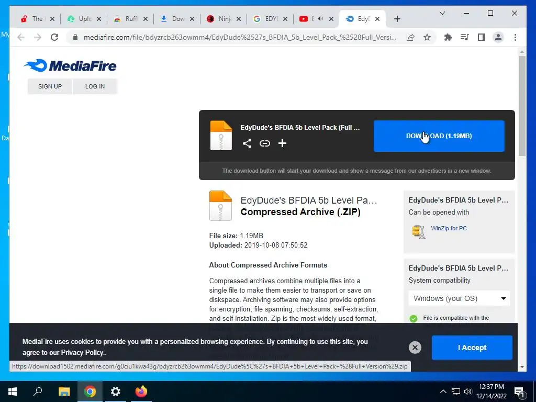The width and height of the screenshot is (536, 402).
Task: Click the page vertical scrollbar thumb
Action: coord(522,106)
